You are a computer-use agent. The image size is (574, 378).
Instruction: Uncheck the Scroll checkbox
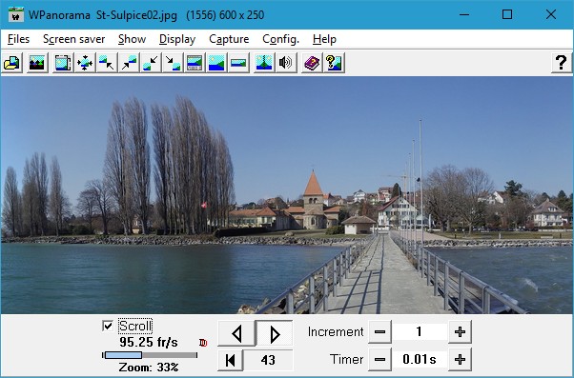[x=108, y=326]
